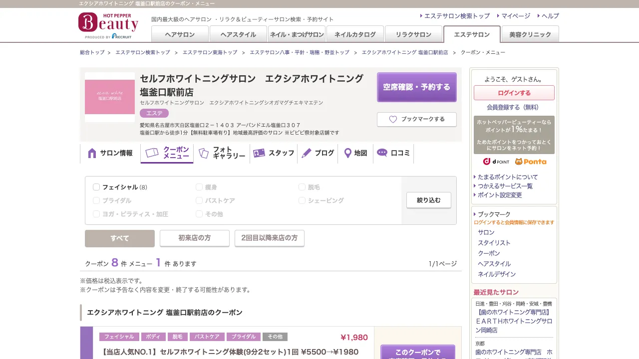Check the バストケア checkbox
This screenshot has height=359, width=639.
[199, 200]
